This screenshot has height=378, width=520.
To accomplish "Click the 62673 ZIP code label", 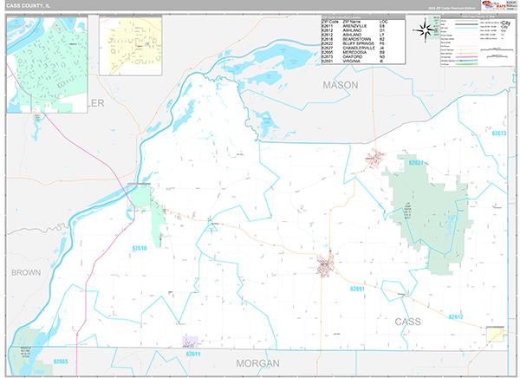I will pyautogui.click(x=499, y=134).
